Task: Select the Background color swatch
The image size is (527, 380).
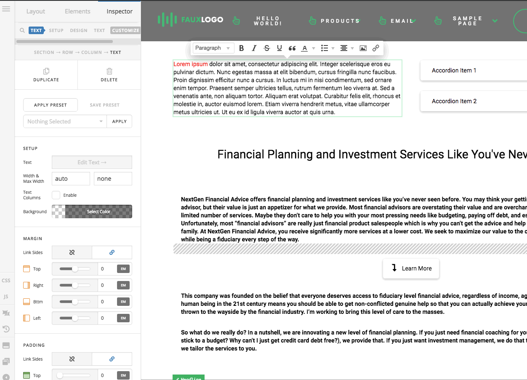Action: coord(92,211)
